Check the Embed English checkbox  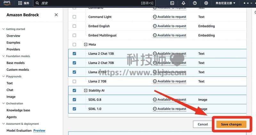[74, 26]
